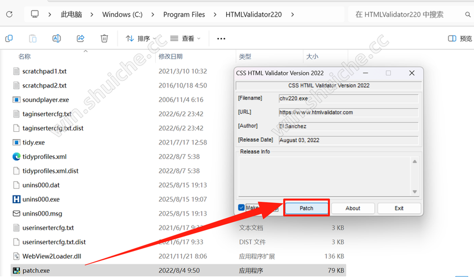Click the date 2022/8/4 9:50 of patch.exe
Screen dimensions: 474x277
click(x=179, y=270)
